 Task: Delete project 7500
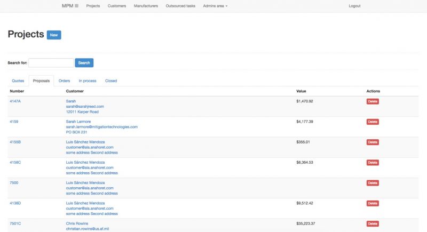(373, 183)
